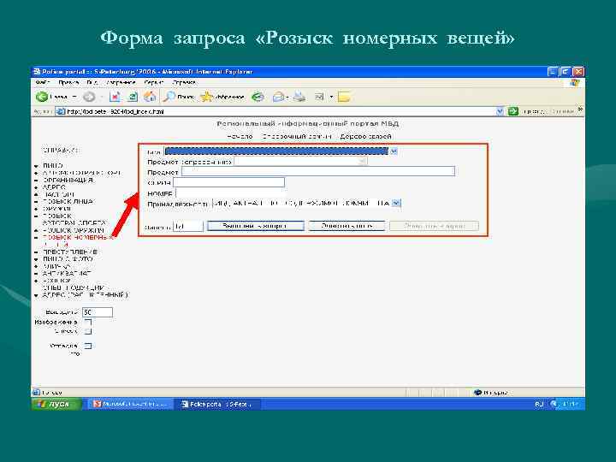The image size is (616, 462).
Task: Click the Windows flag throbber logo
Action: (x=575, y=82)
